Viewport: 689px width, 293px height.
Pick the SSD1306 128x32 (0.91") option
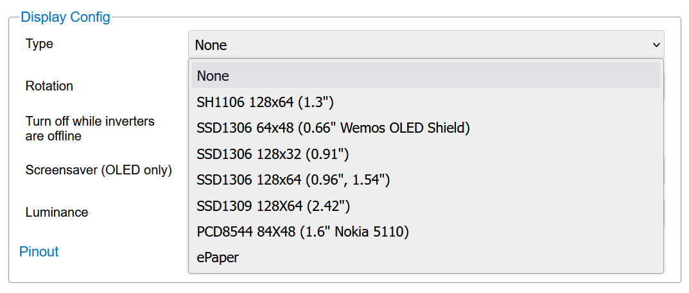pyautogui.click(x=272, y=154)
